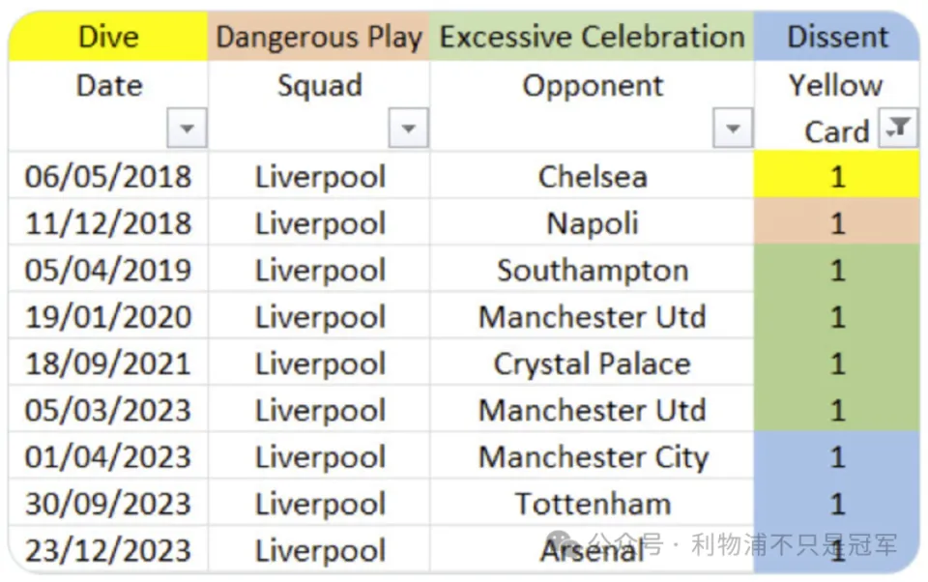Select the yellow Dive legend cell
This screenshot has height=582, width=928.
tap(108, 37)
